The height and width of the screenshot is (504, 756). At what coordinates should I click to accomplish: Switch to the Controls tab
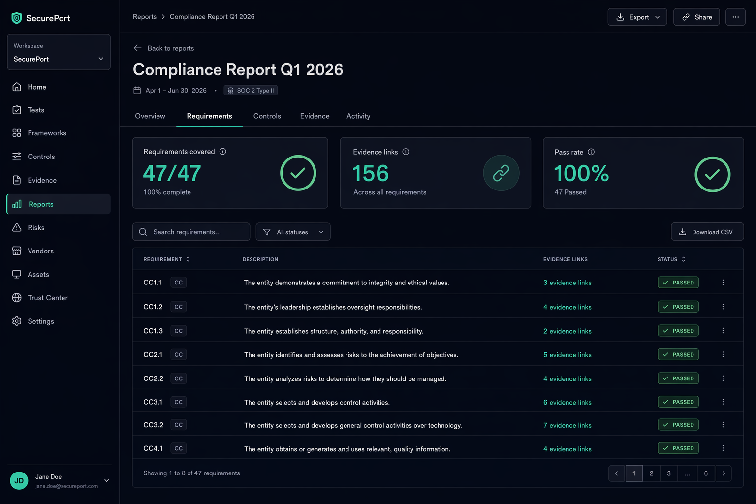coord(267,116)
